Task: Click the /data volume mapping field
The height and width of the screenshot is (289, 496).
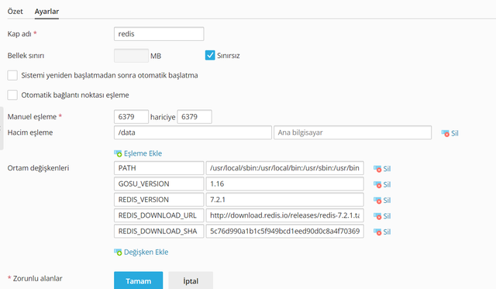Action: 193,132
